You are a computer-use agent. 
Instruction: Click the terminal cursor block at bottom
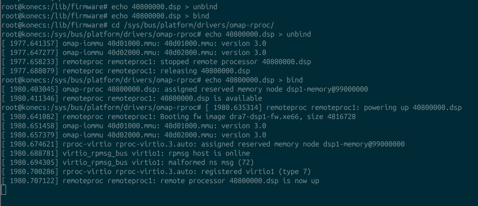click(4, 190)
